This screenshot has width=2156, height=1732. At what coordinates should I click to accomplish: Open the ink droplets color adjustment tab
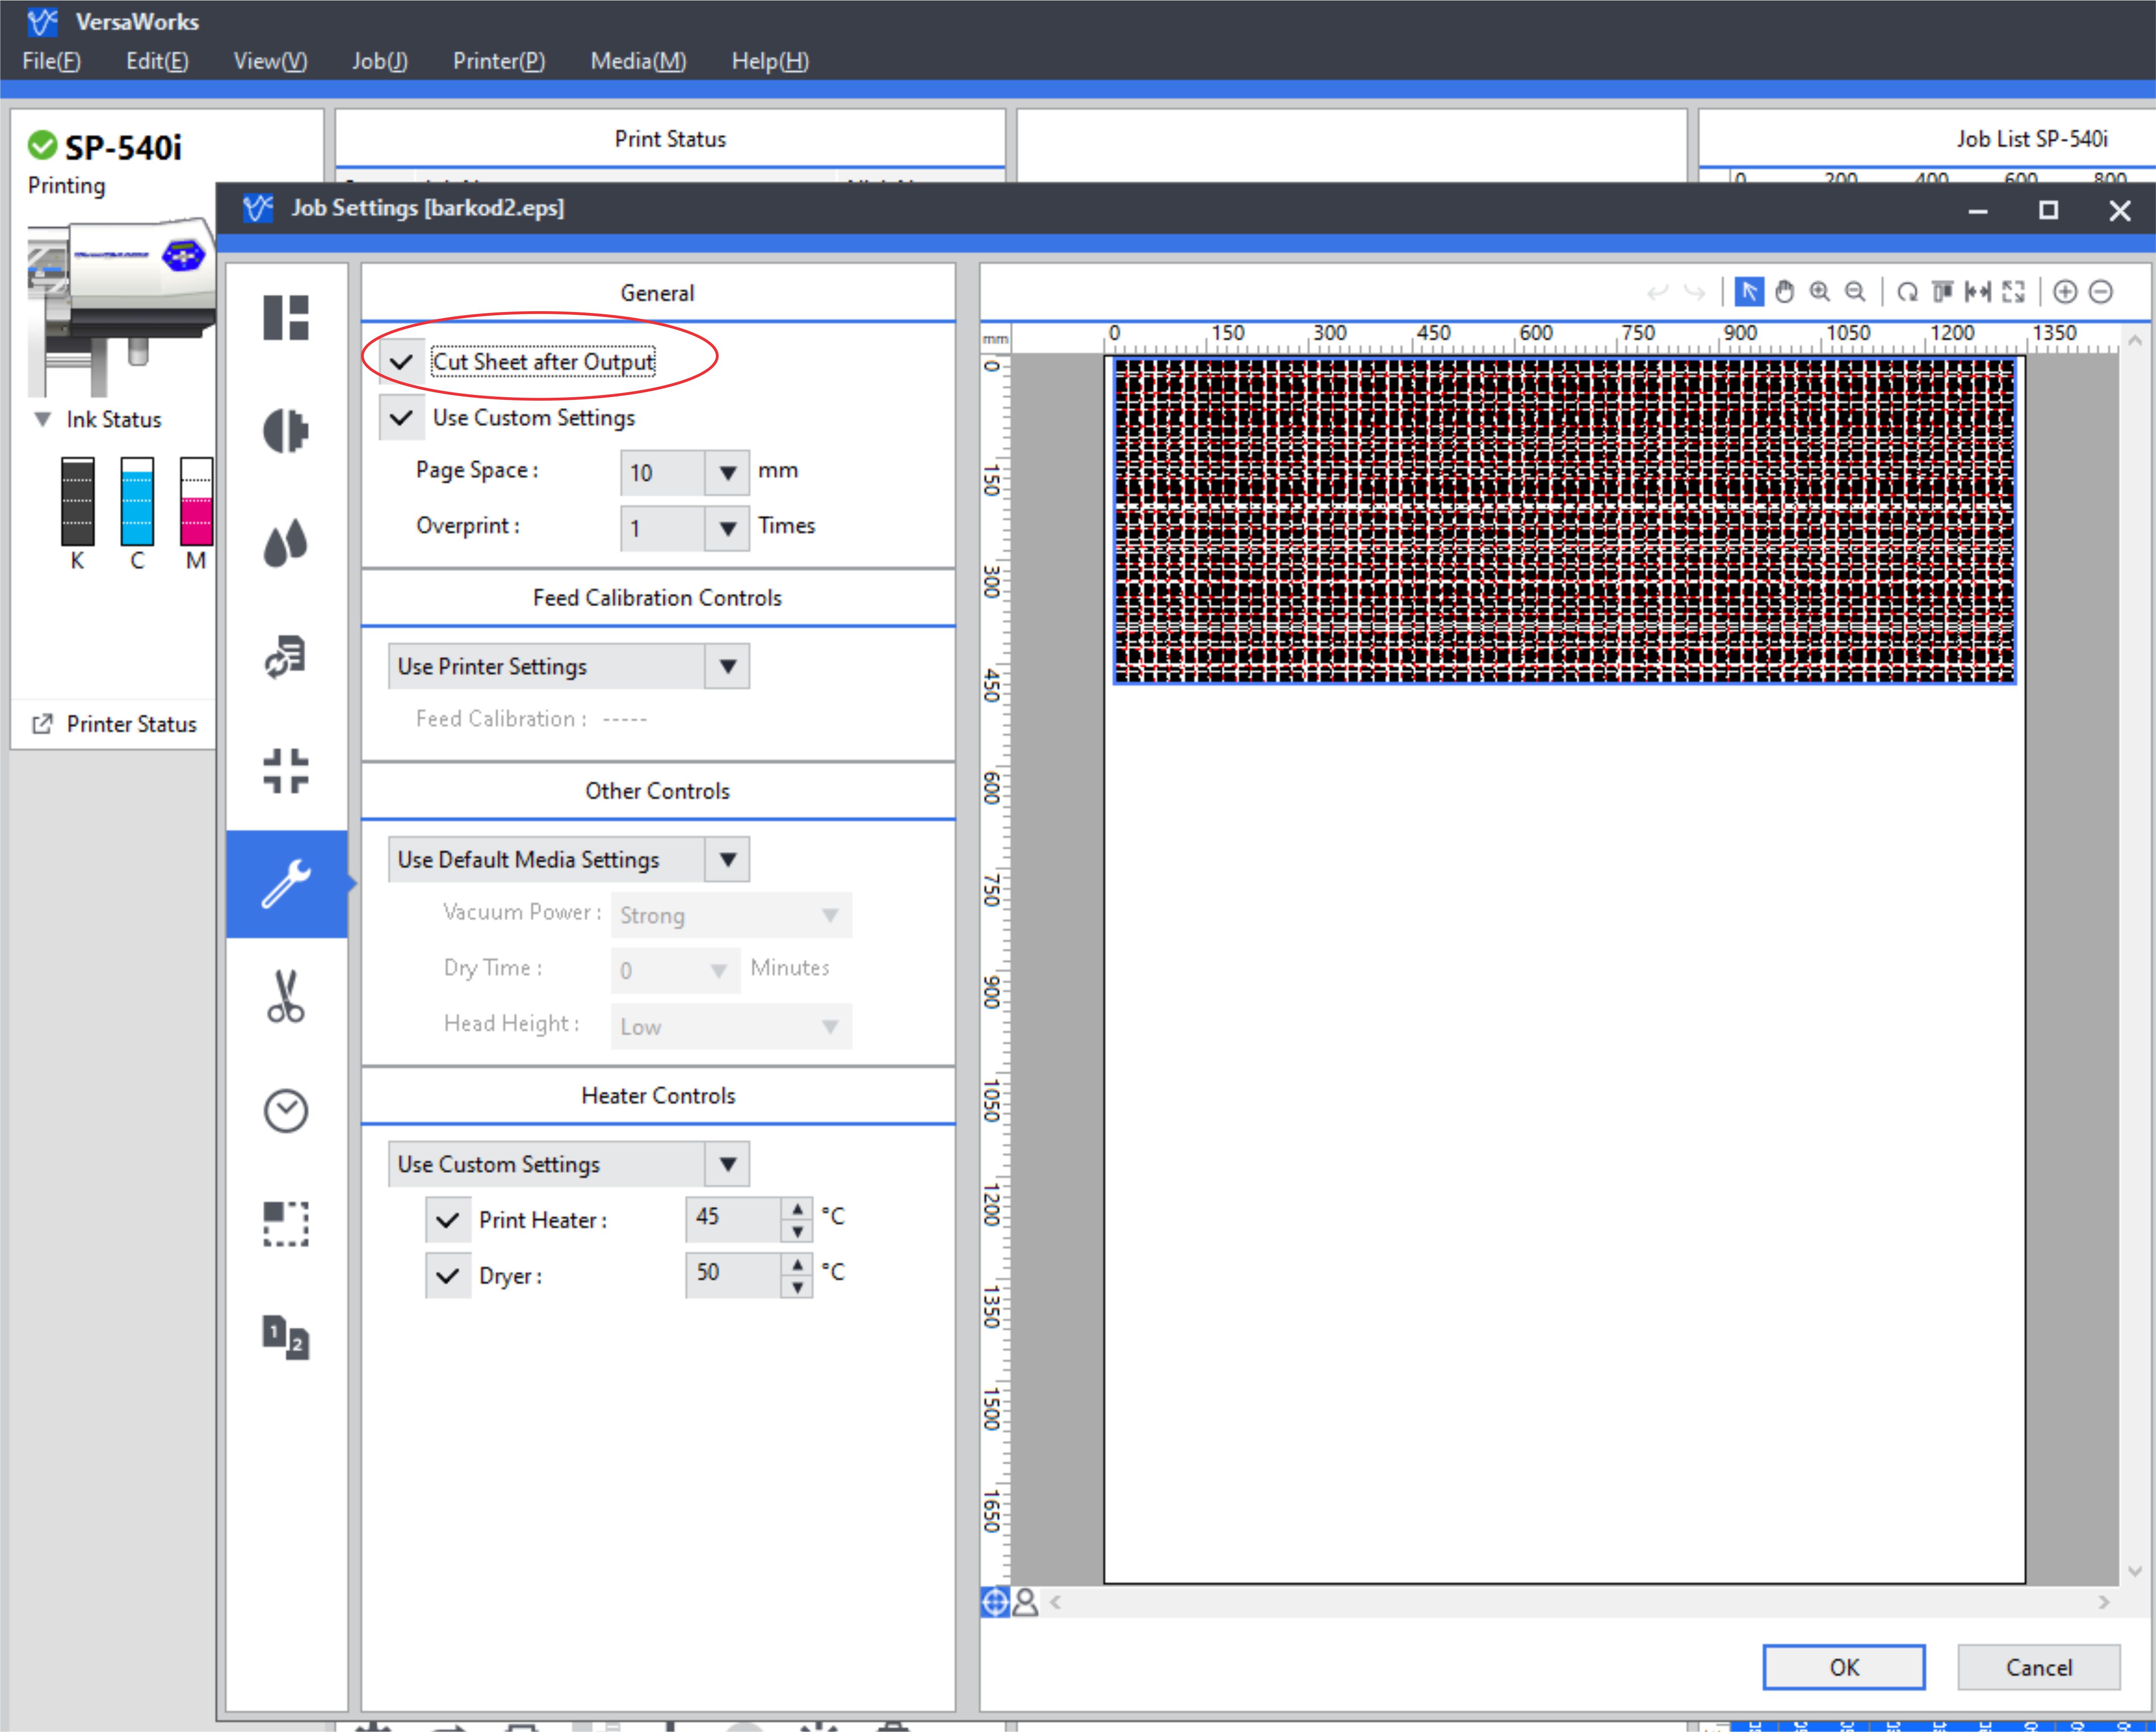(x=286, y=544)
